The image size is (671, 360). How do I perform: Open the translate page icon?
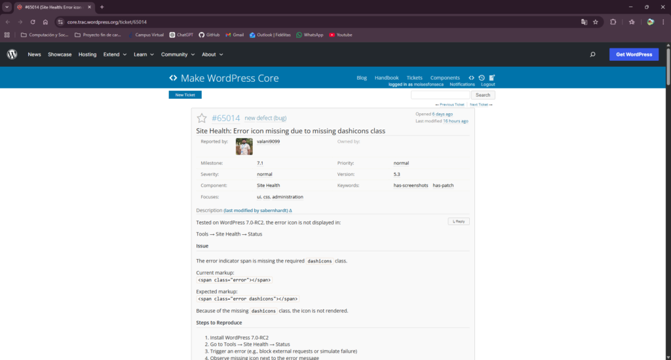(584, 22)
